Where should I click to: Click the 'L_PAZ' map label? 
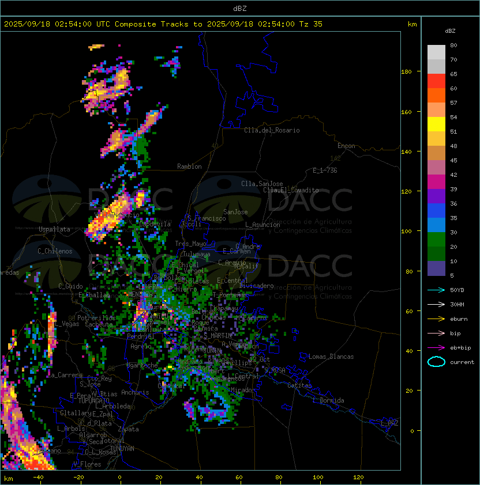pos(389,423)
